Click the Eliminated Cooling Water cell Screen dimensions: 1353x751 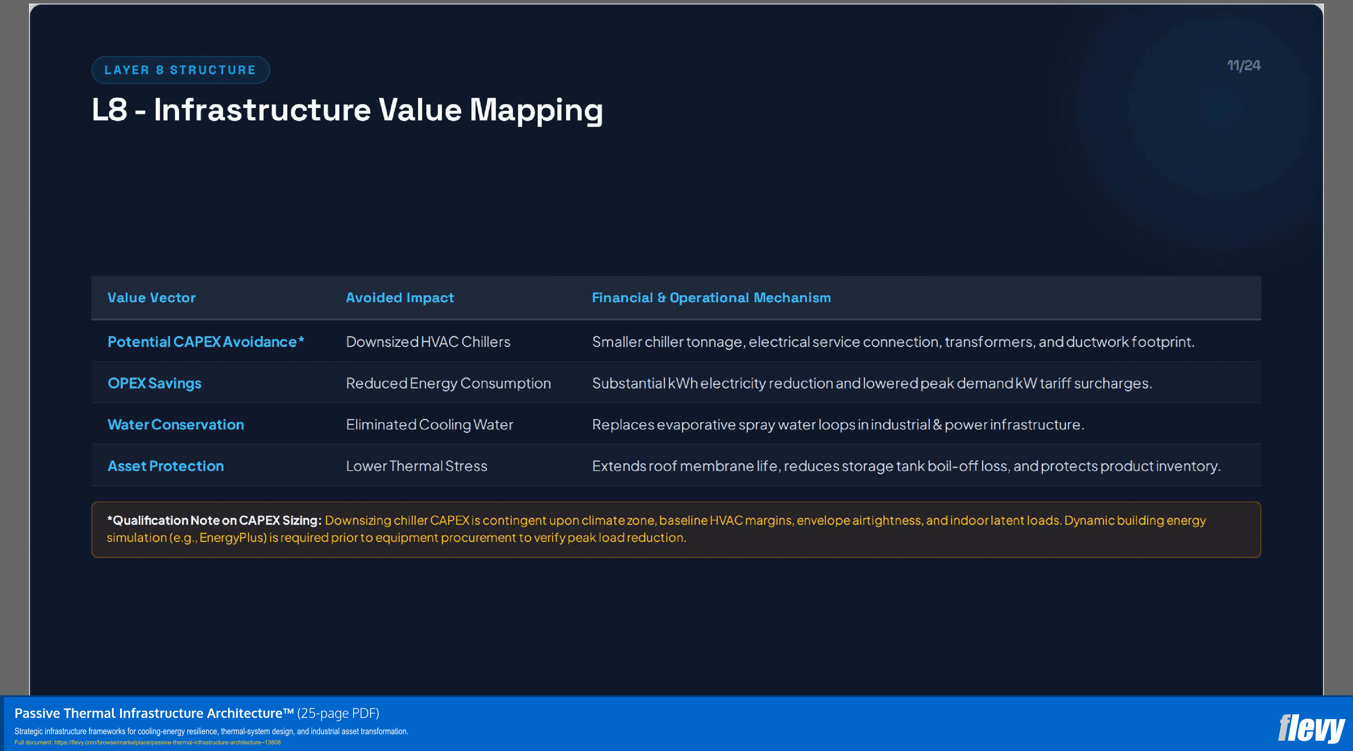[429, 424]
